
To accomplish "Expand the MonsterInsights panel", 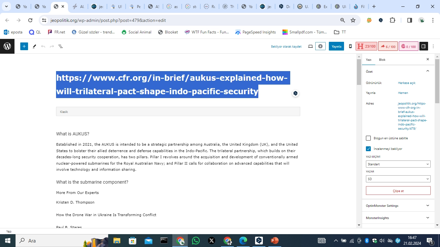I will click(398, 218).
